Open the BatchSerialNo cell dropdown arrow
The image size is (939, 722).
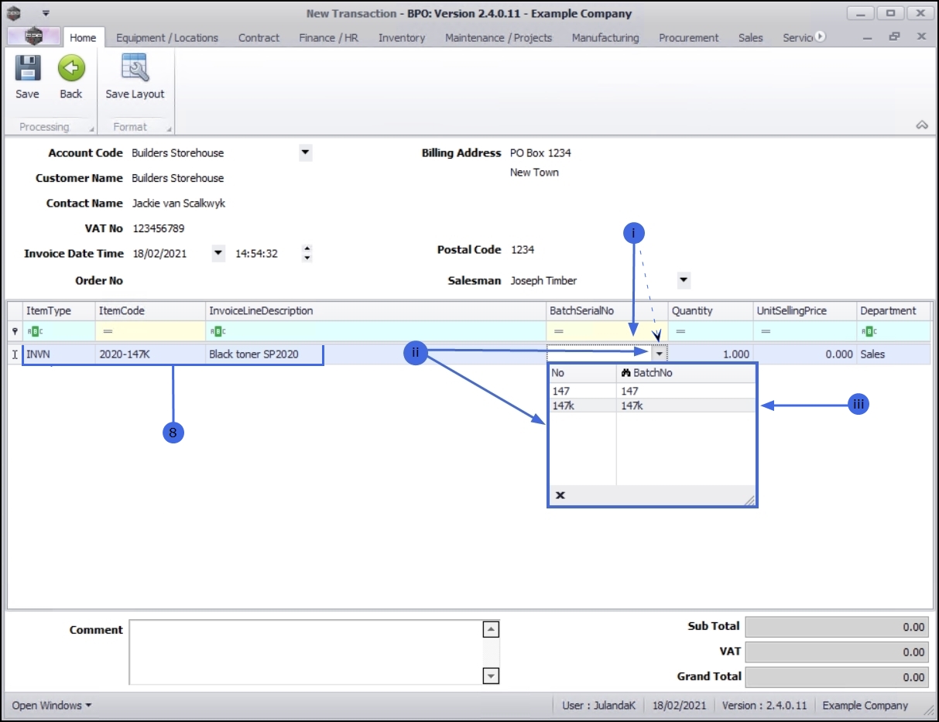pos(658,354)
